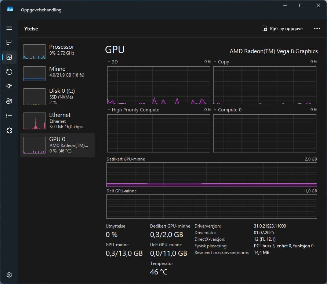
Task: Click the Dedikert GPU-minne usage graph
Action: tap(211, 175)
